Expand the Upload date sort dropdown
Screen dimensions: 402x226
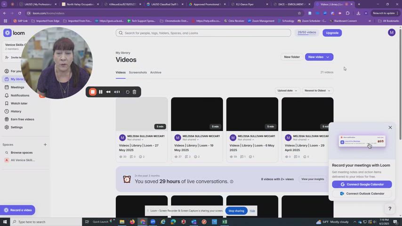click(x=287, y=90)
